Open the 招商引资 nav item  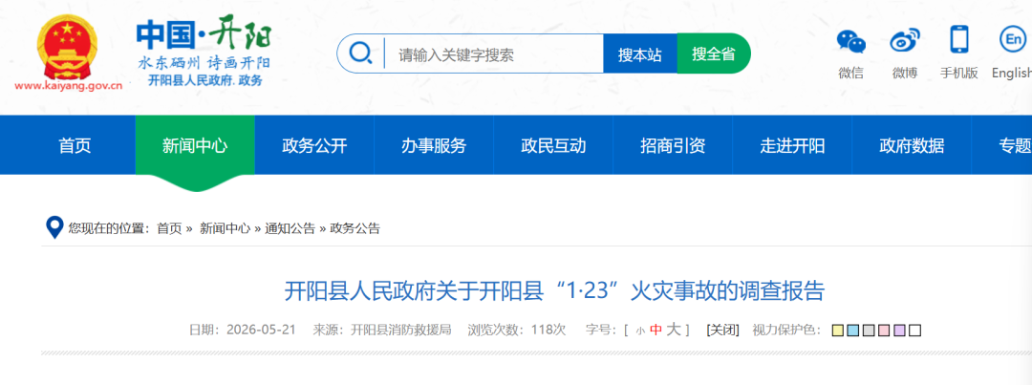tap(673, 145)
